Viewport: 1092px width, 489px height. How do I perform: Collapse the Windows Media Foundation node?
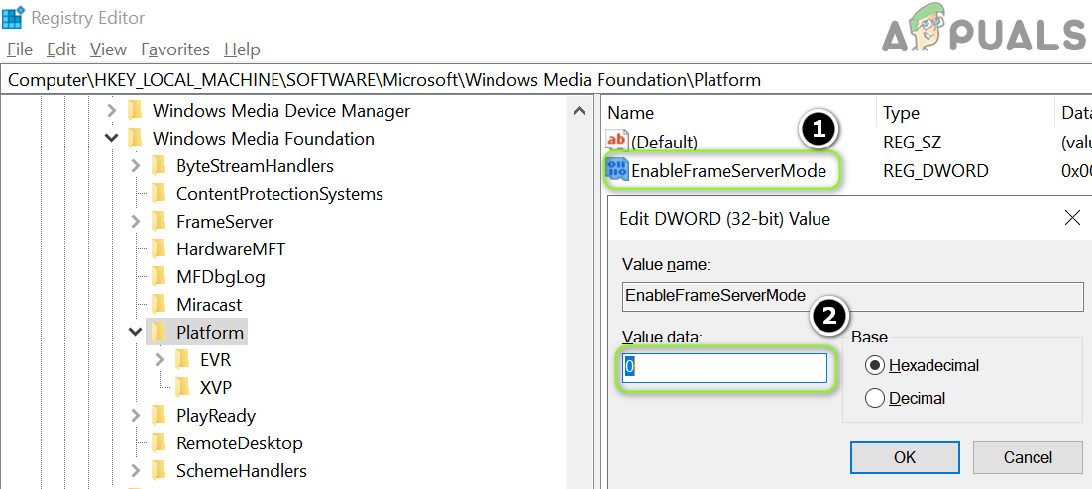pos(112,139)
